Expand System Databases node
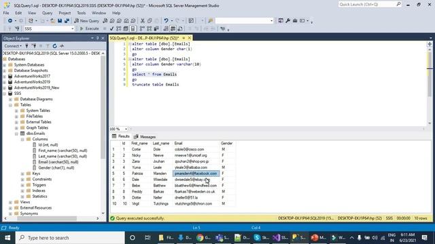The image size is (435, 244). tap(5, 65)
